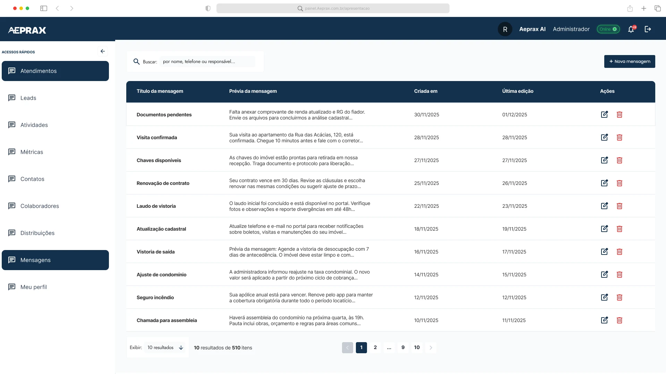Open the 10 resultados dropdown
This screenshot has height=374, width=666.
[165, 347]
